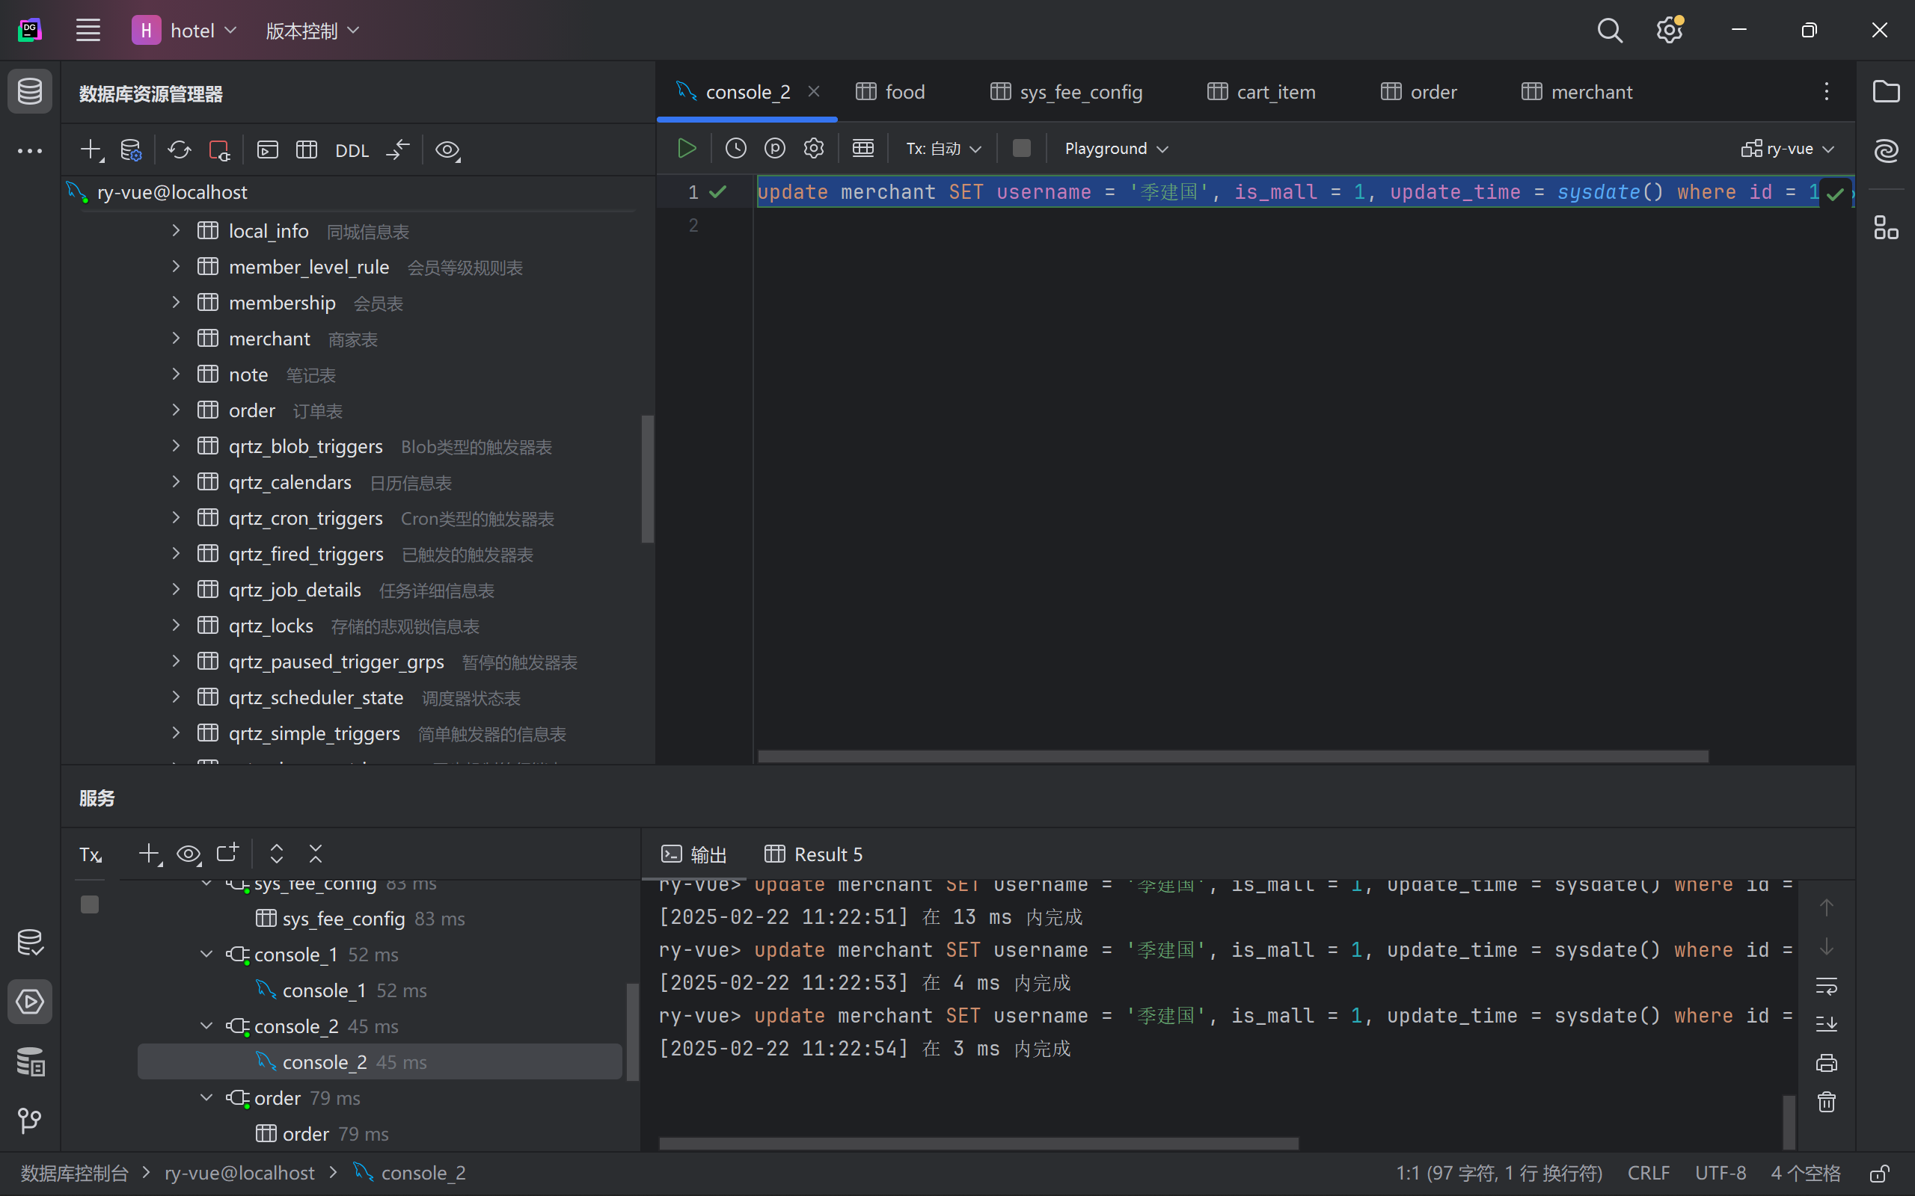Viewport: 1915px width, 1196px height.
Task: Open the Playground resolve mode dropdown
Action: point(1116,149)
